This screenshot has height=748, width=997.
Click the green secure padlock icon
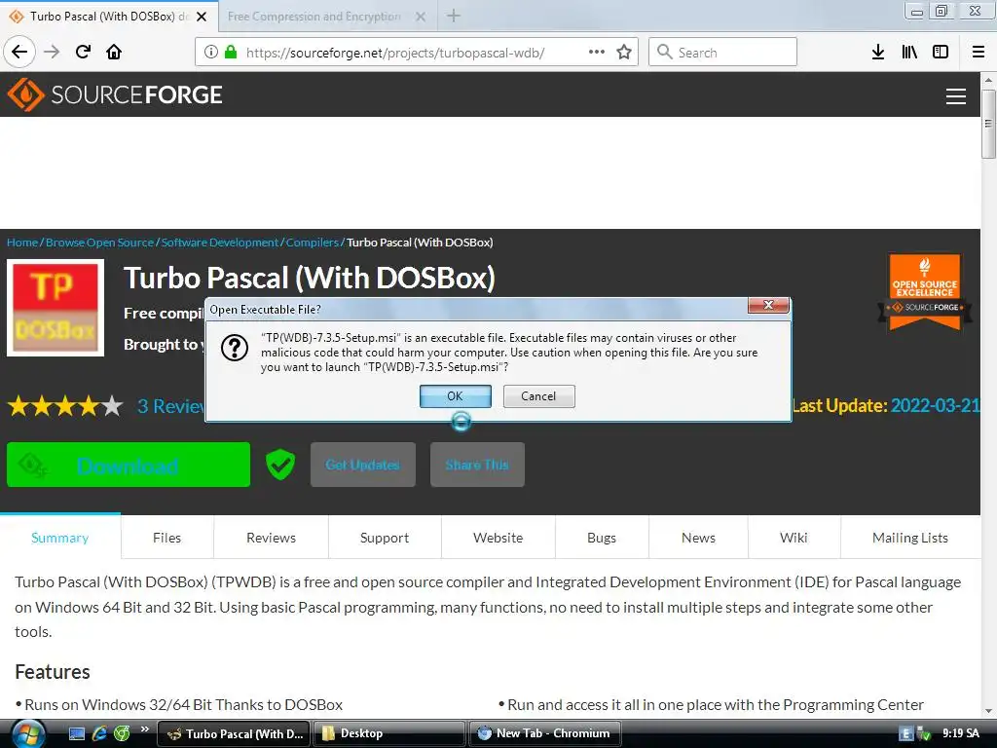point(230,52)
